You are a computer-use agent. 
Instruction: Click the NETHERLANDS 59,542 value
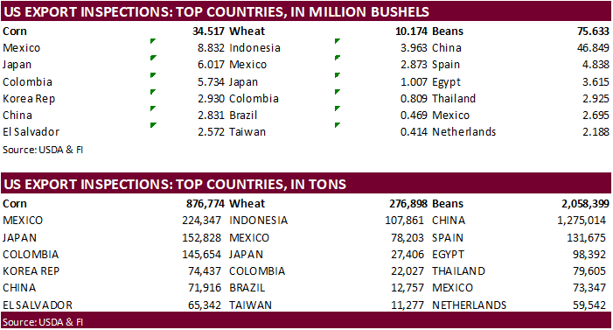tap(589, 305)
